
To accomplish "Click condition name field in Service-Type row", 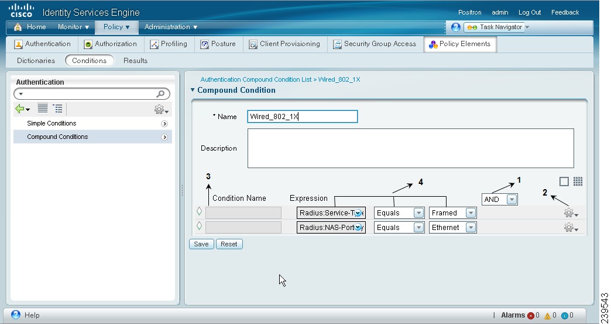I will (x=243, y=213).
